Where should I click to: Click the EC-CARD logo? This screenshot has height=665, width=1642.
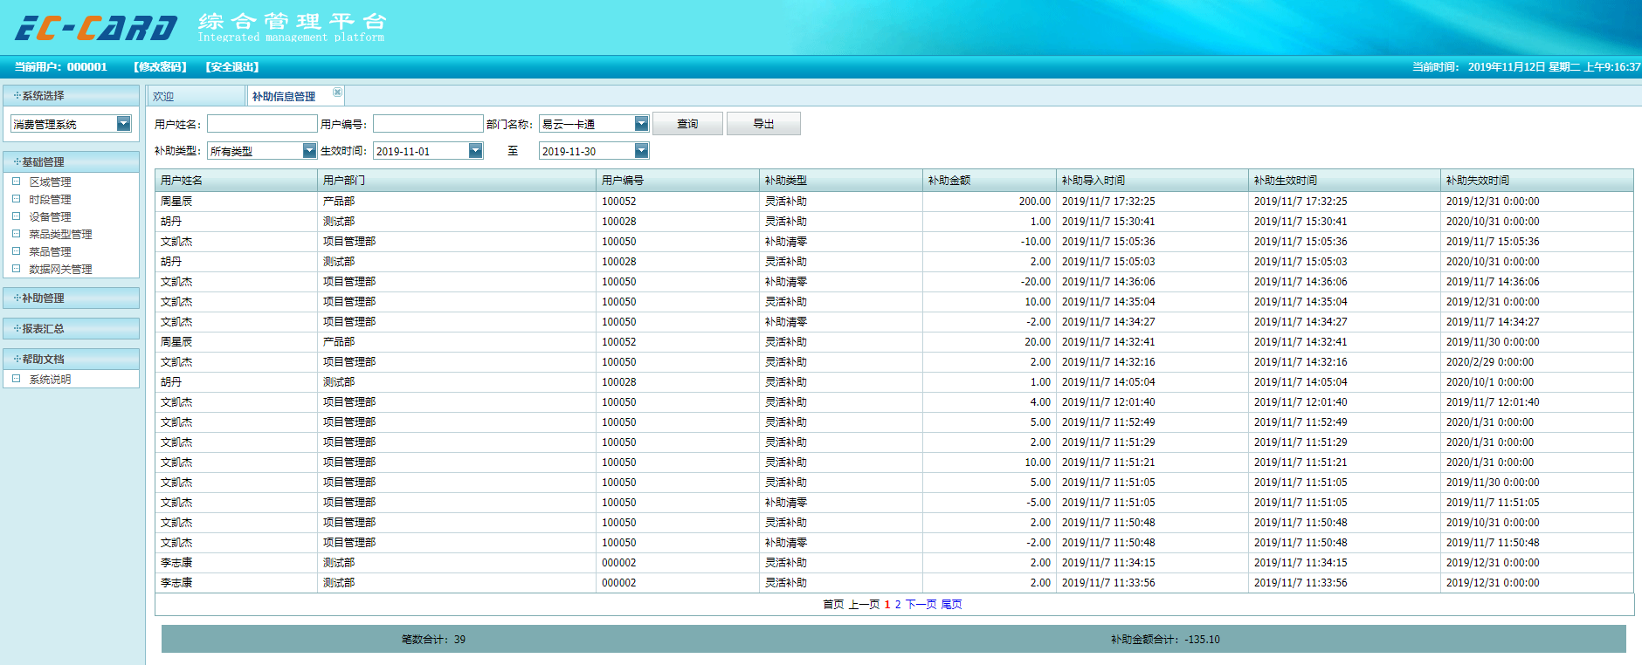(x=96, y=28)
